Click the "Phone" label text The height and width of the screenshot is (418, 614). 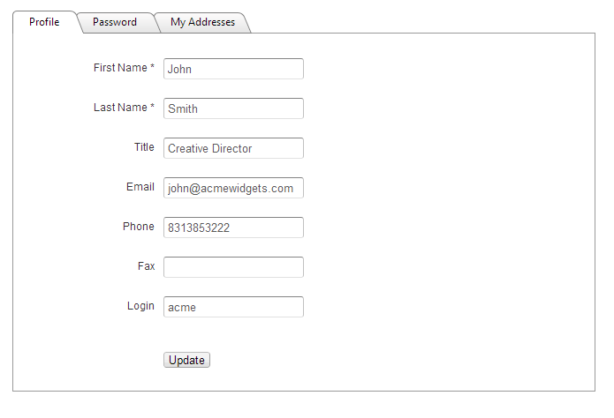139,227
